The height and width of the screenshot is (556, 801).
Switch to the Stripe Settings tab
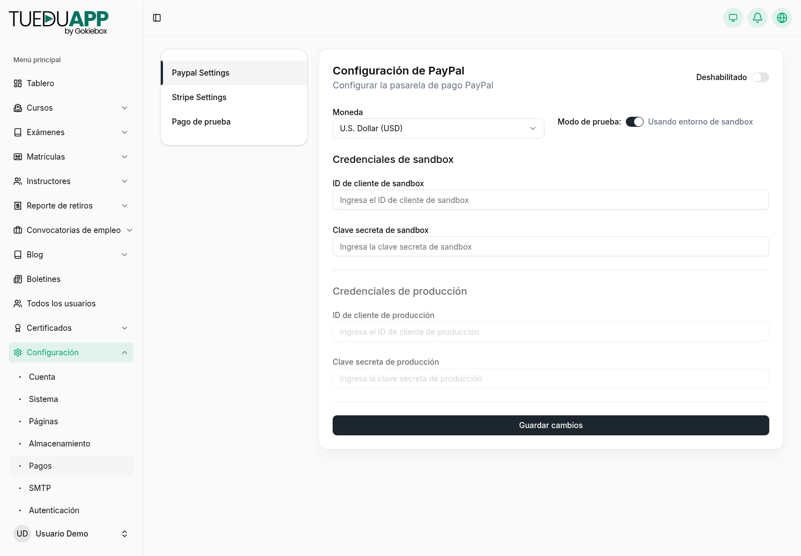coord(234,97)
